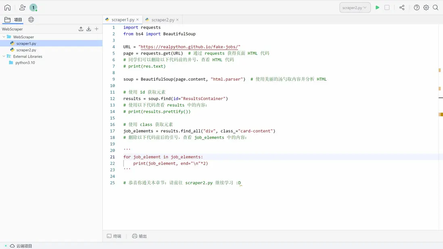Open the scraper2.py run target dropdown
Screen dimensions: 443x249
pyautogui.click(x=355, y=7)
